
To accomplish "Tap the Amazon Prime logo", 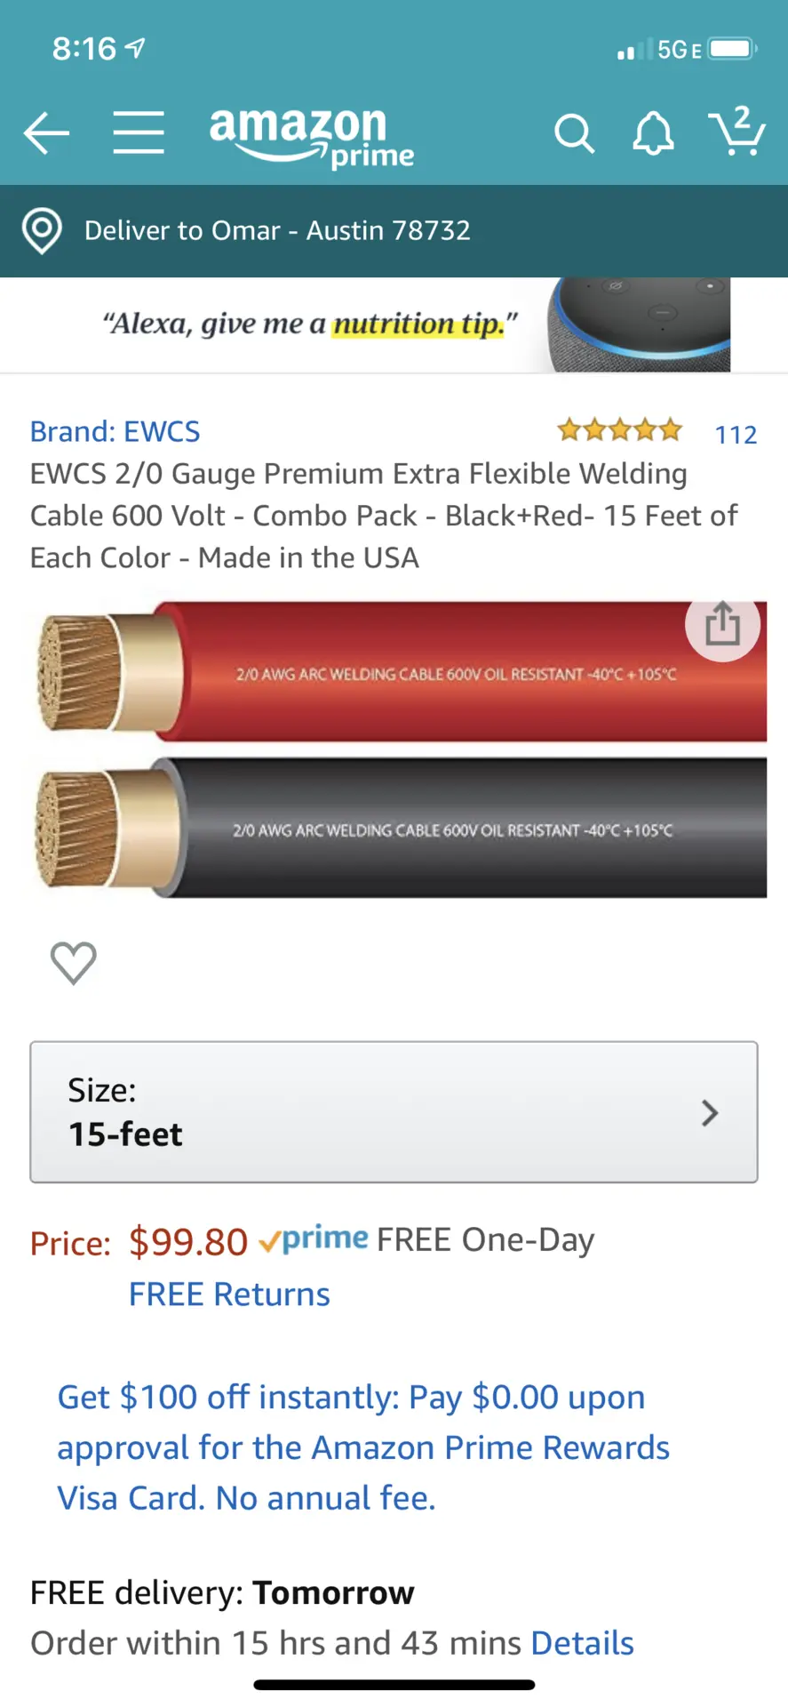I will tap(311, 137).
